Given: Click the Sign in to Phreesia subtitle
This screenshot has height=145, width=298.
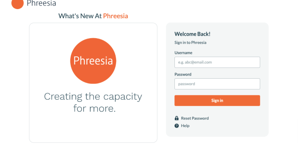Looking at the screenshot, I should (190, 43).
